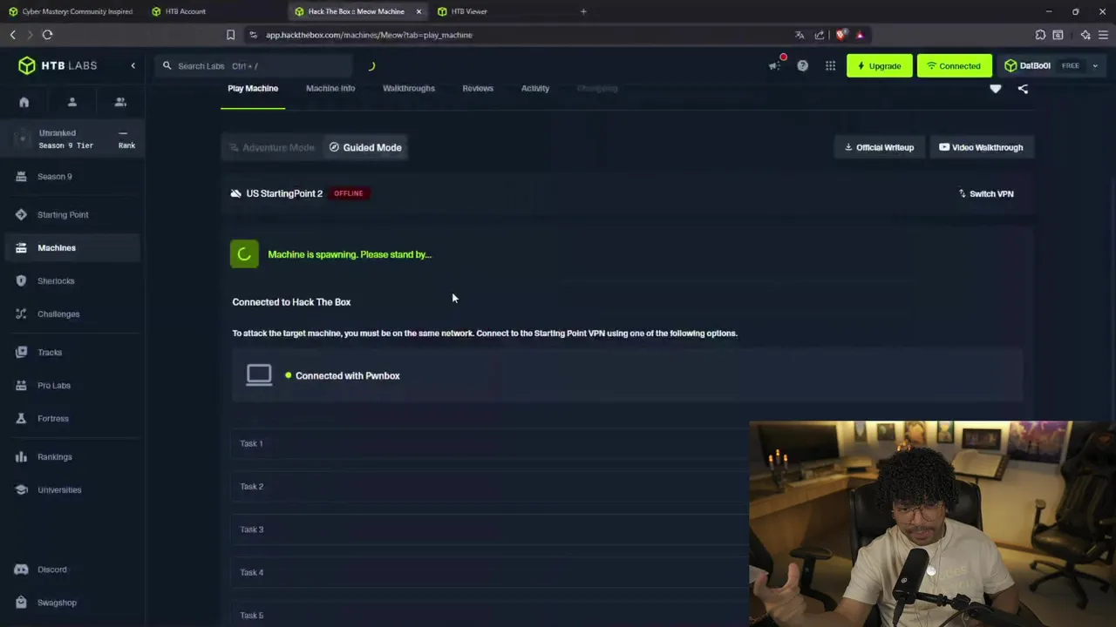Open the apps grid icon
Image resolution: width=1116 pixels, height=627 pixels.
point(830,66)
